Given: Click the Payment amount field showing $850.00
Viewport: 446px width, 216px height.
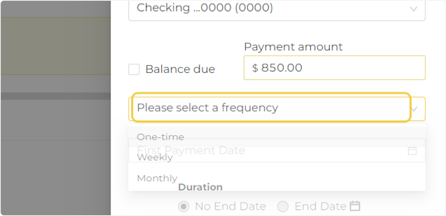Looking at the screenshot, I should (334, 68).
